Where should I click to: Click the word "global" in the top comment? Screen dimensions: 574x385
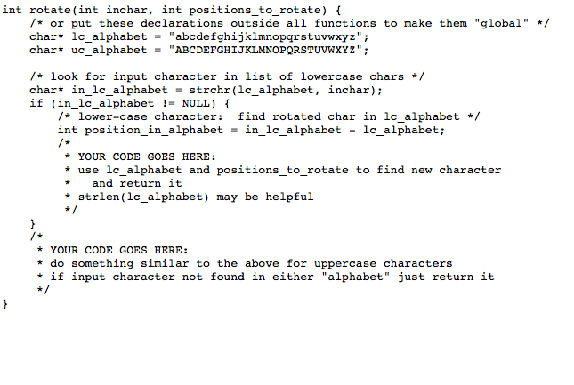click(x=502, y=23)
